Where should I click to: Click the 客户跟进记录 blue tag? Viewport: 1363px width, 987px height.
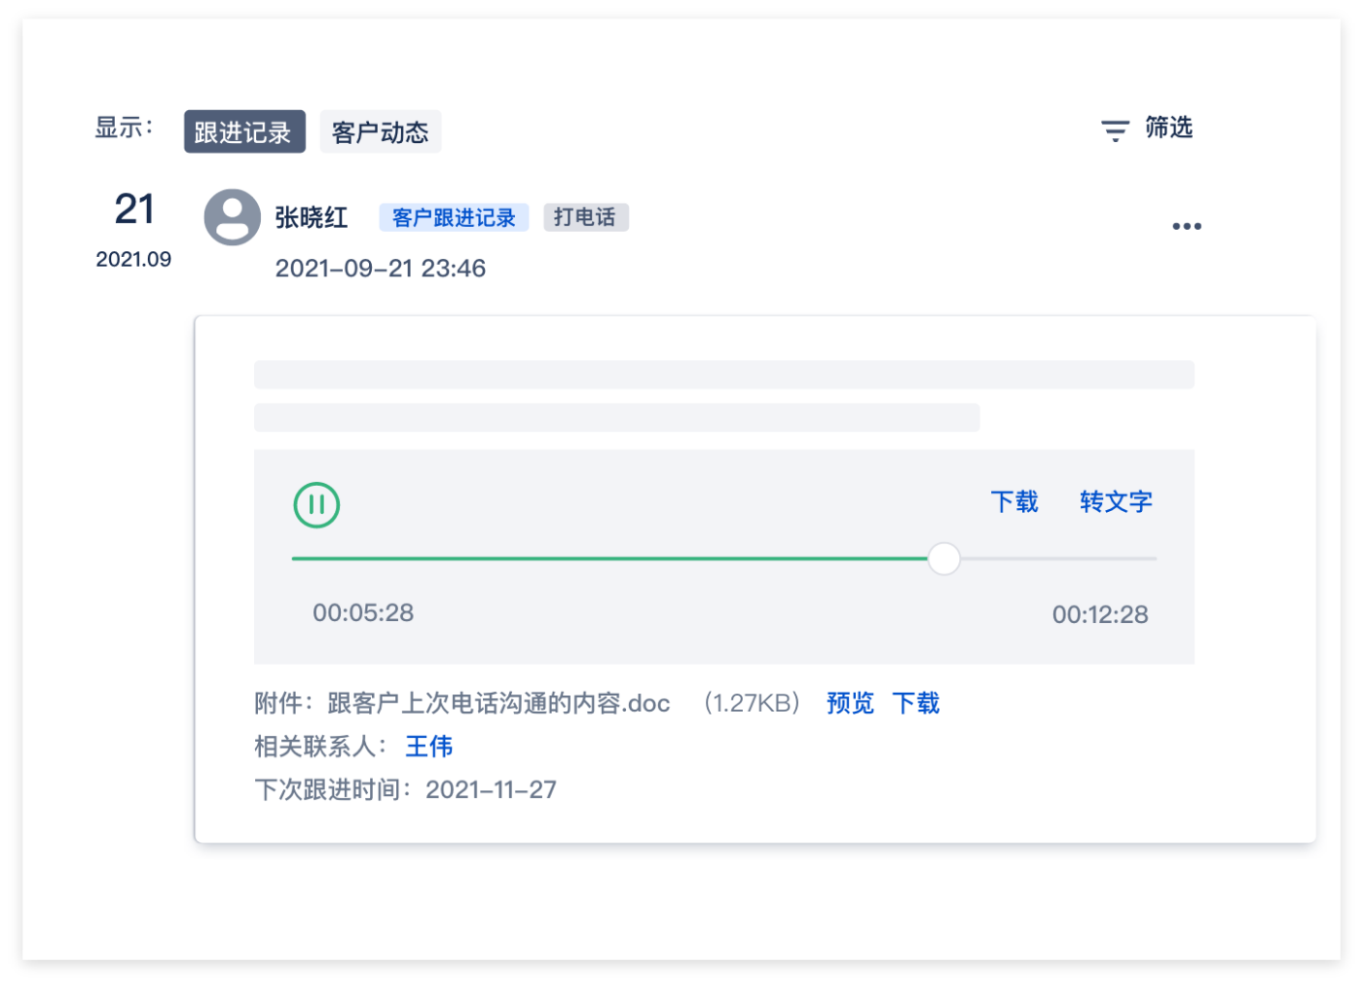pyautogui.click(x=454, y=217)
